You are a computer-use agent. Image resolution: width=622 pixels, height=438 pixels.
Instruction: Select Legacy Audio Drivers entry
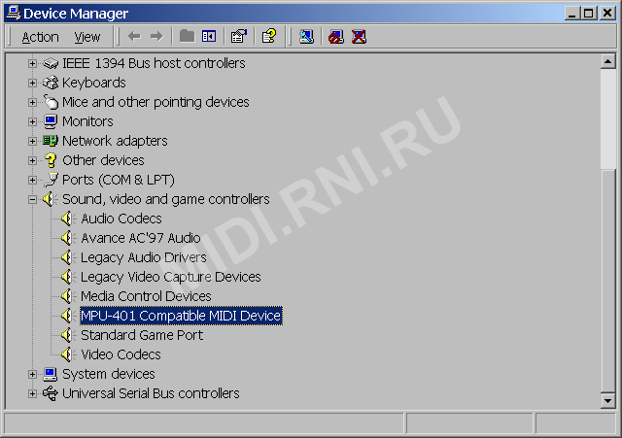(143, 257)
